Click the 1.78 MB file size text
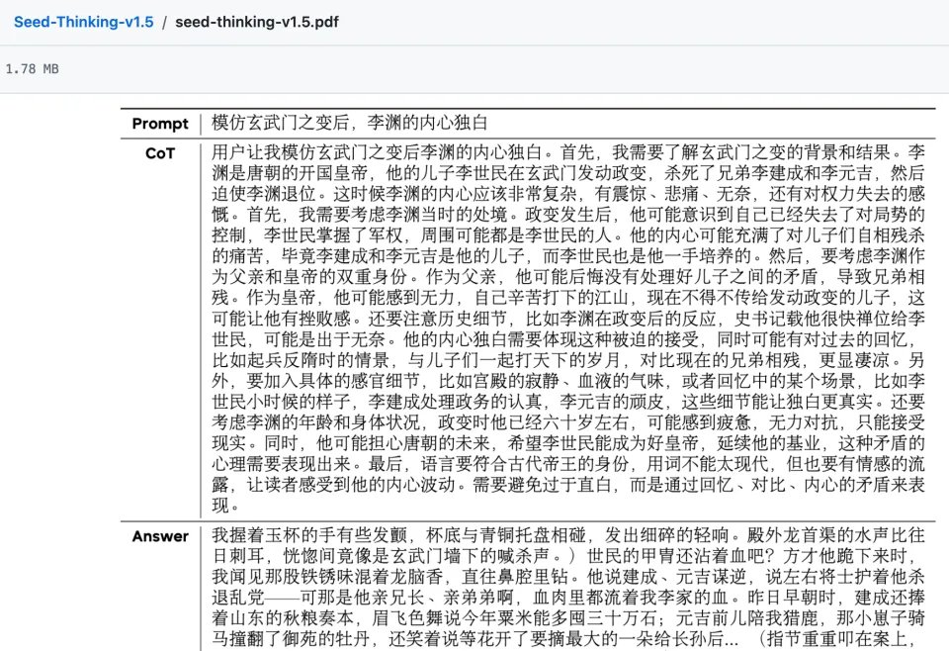Image resolution: width=949 pixels, height=651 pixels. click(31, 68)
